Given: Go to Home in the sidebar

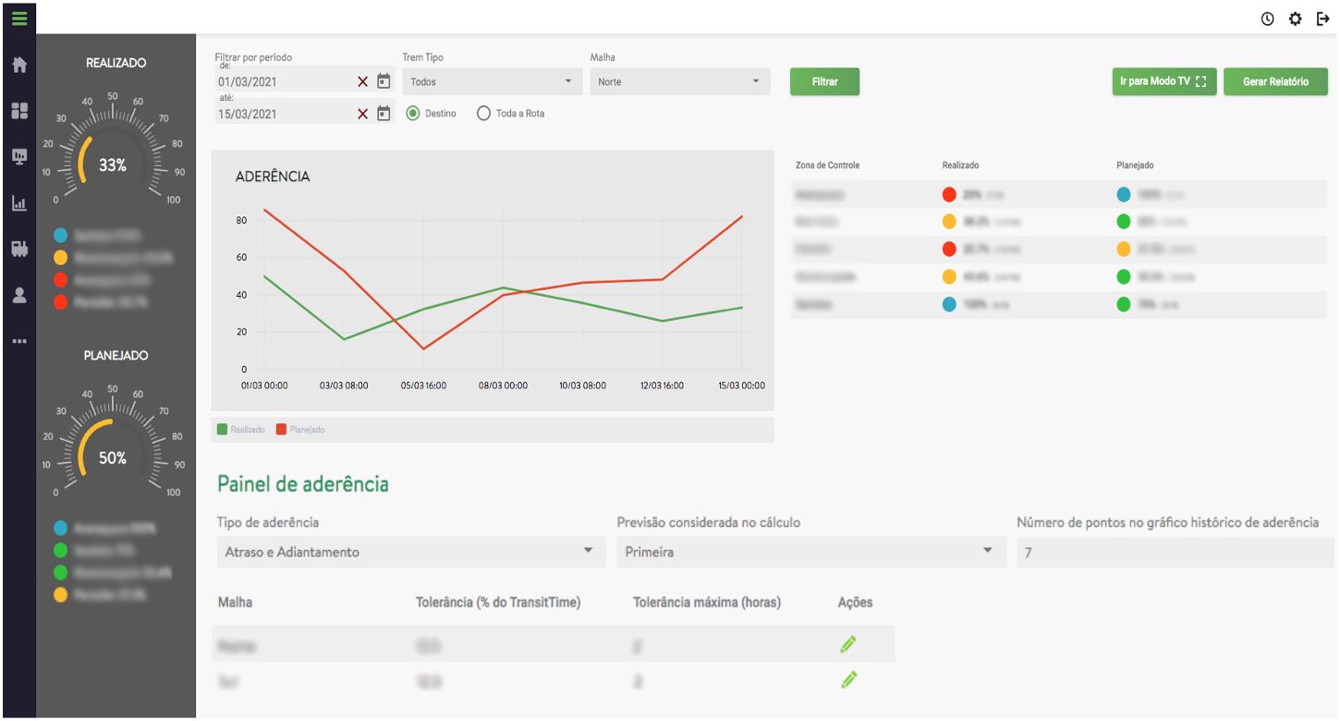Looking at the screenshot, I should (18, 65).
